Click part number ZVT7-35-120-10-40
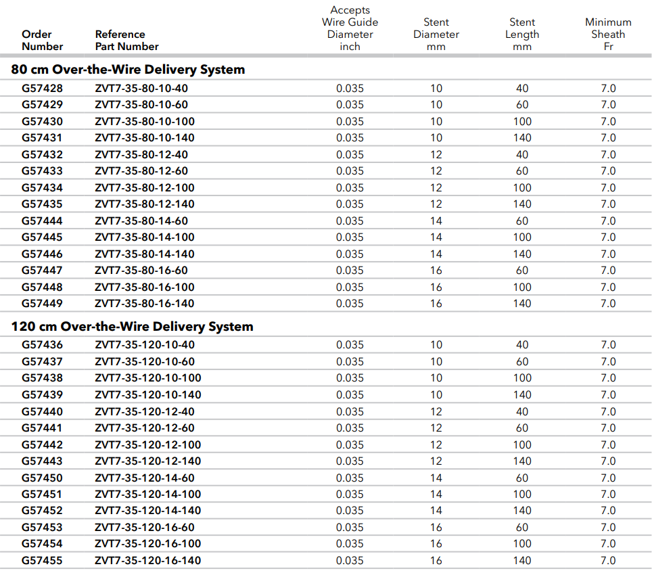 144,345
